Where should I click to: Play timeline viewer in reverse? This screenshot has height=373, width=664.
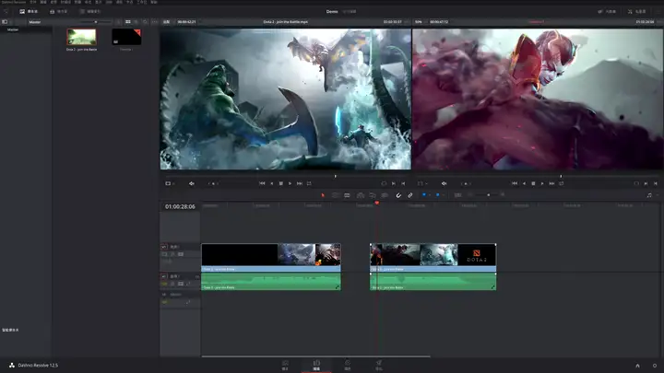click(524, 183)
